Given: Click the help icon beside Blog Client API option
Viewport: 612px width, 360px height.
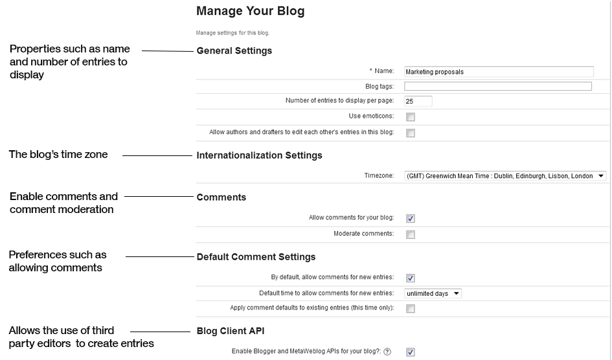Looking at the screenshot, I should pos(387,352).
